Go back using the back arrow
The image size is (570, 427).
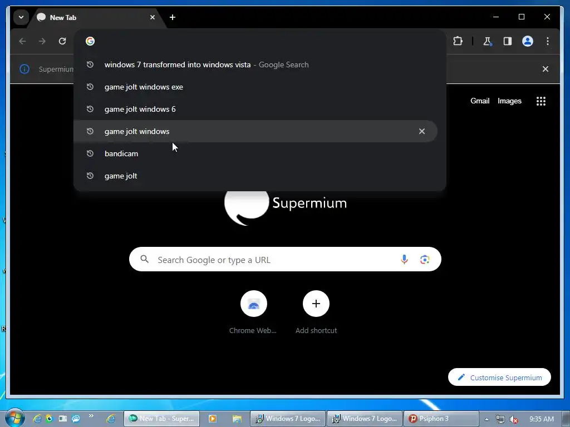tap(22, 41)
